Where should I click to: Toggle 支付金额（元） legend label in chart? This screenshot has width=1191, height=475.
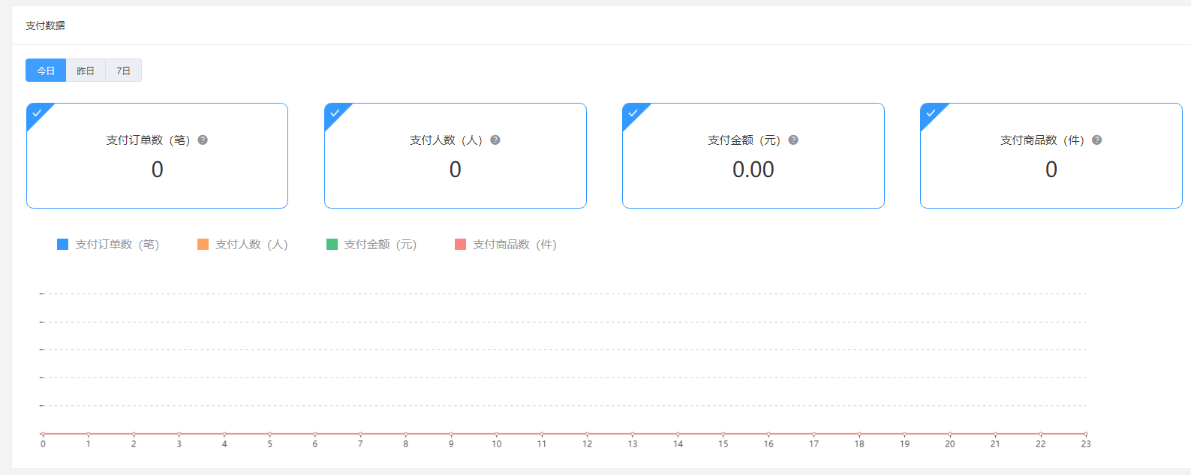[x=380, y=245]
